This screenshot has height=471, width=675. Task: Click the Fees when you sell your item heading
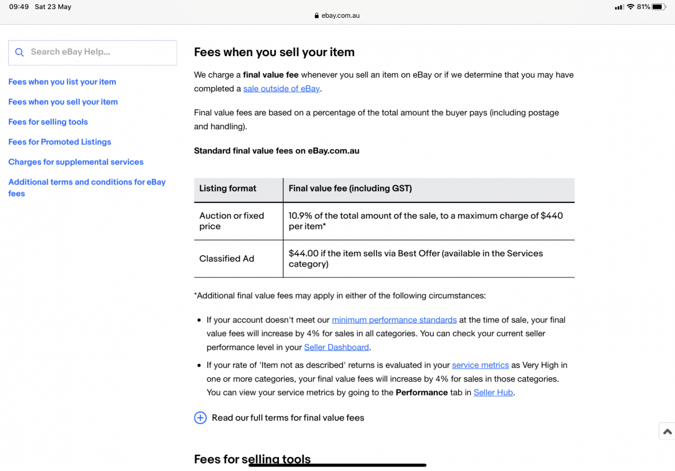274,52
